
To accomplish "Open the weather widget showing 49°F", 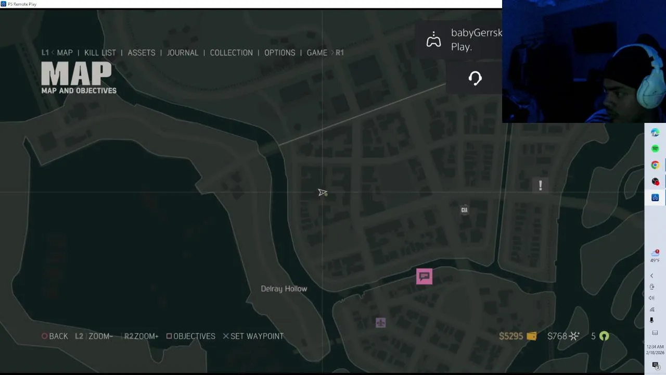I will (x=655, y=256).
